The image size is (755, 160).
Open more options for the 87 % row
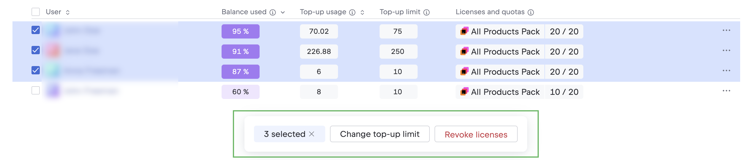726,71
